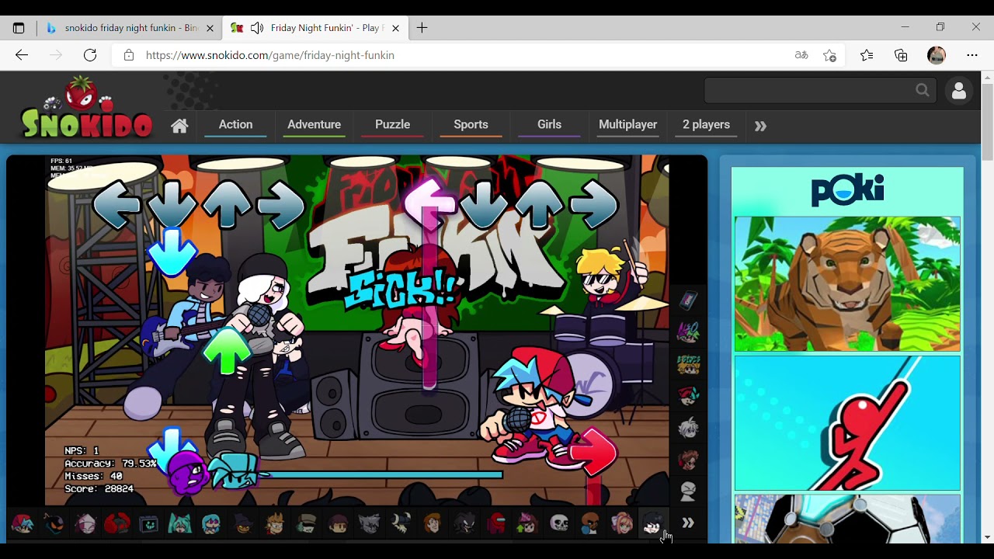The height and width of the screenshot is (559, 994).
Task: Add this page to browser favorites
Action: click(829, 55)
